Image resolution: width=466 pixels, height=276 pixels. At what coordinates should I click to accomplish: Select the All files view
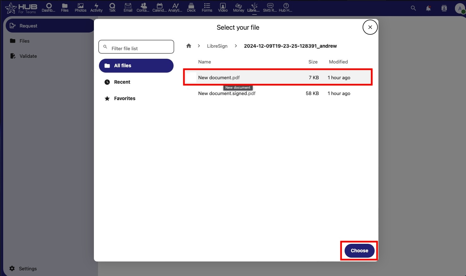(x=136, y=66)
